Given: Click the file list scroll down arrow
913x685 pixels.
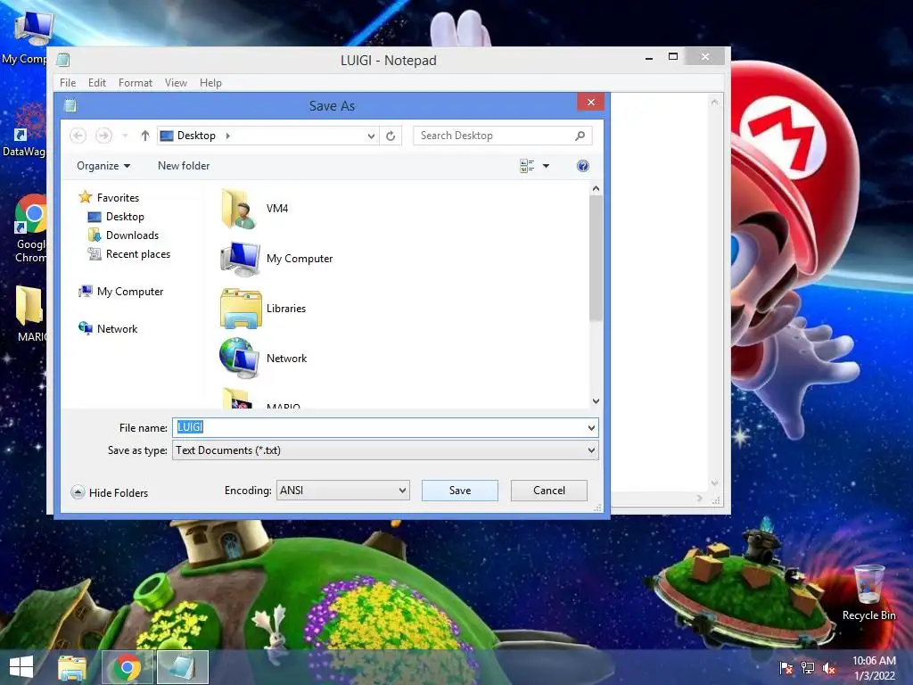Looking at the screenshot, I should pos(596,400).
